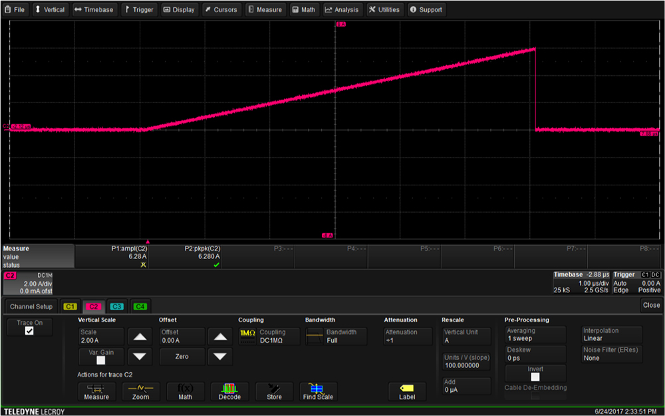665x416 pixels.
Task: Activate Zoom for trace C2
Action: 141,391
